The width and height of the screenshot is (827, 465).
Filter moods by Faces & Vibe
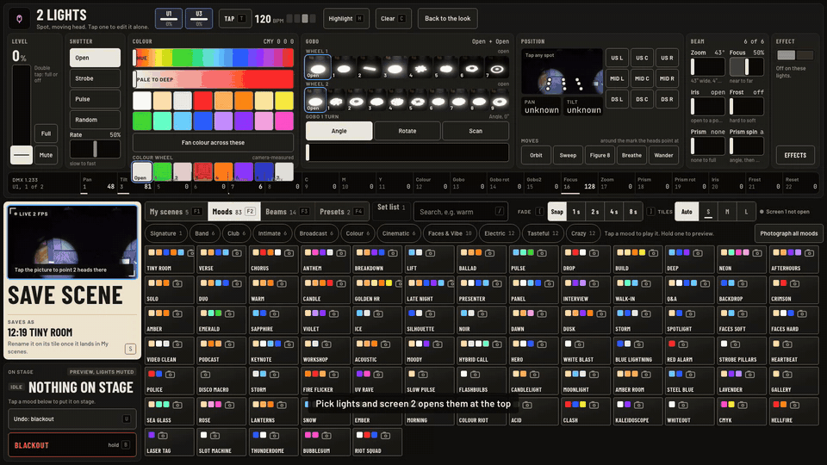pos(450,233)
